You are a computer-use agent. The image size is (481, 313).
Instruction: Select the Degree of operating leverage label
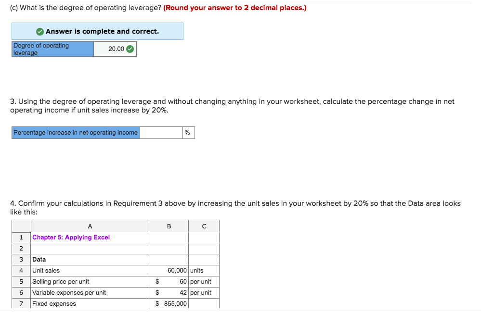(x=52, y=49)
